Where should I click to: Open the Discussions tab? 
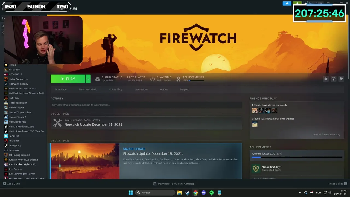click(141, 89)
